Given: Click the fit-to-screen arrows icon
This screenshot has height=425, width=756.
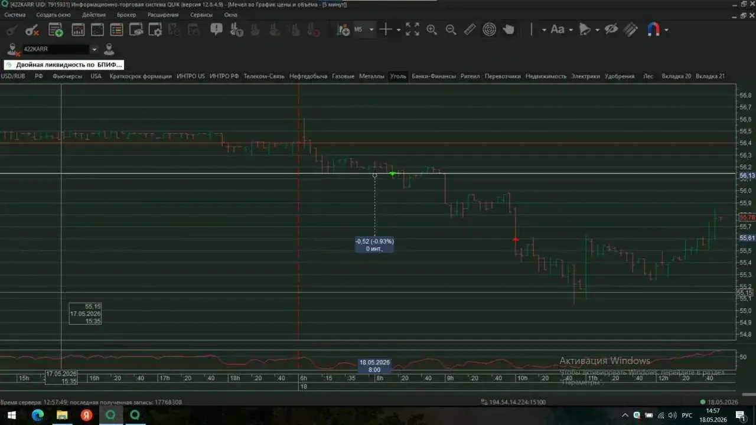Looking at the screenshot, I should click(x=412, y=30).
